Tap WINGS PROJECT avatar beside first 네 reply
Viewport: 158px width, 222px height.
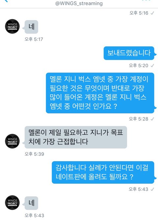[12, 26]
